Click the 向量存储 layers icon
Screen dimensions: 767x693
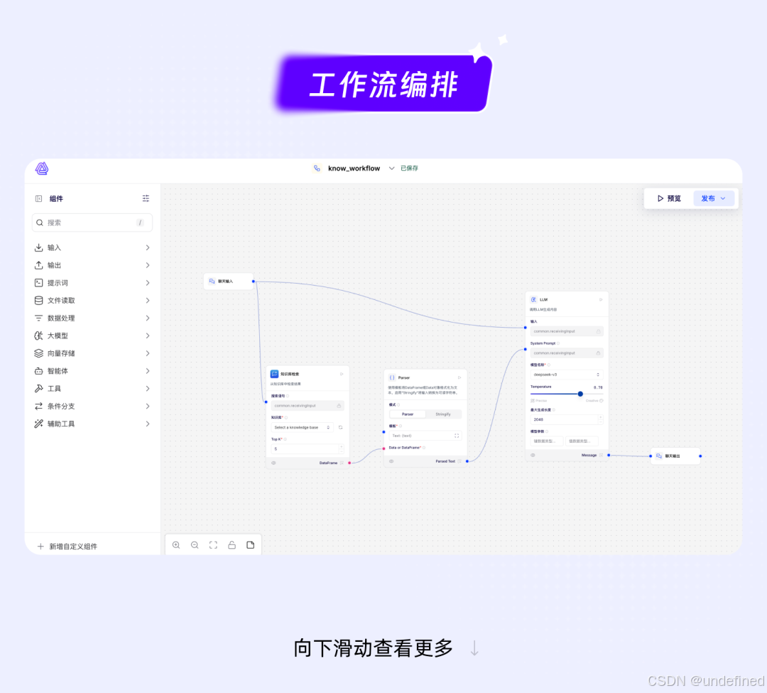coord(38,353)
